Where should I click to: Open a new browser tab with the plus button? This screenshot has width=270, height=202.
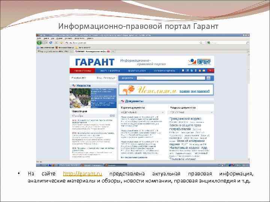click(113, 51)
